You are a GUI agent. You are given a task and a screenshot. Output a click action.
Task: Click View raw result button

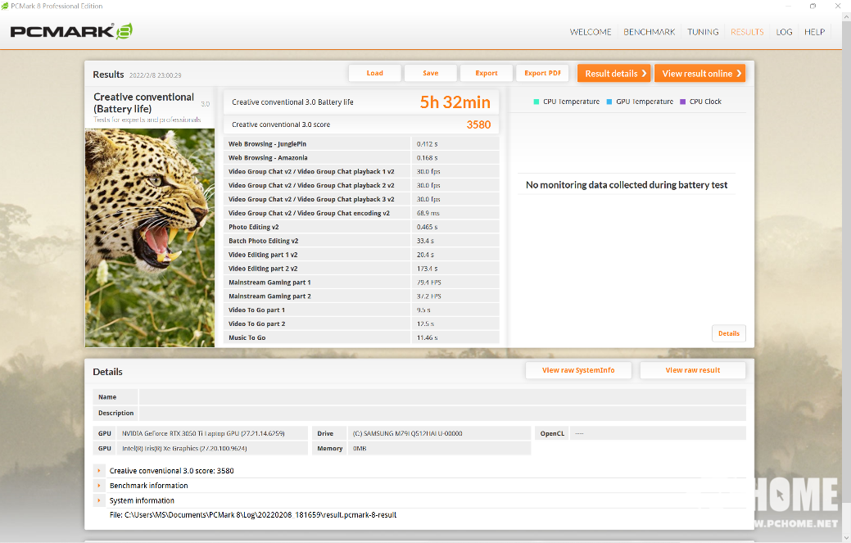point(693,370)
